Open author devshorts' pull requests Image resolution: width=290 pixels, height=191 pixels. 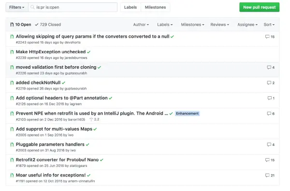tap(72, 43)
